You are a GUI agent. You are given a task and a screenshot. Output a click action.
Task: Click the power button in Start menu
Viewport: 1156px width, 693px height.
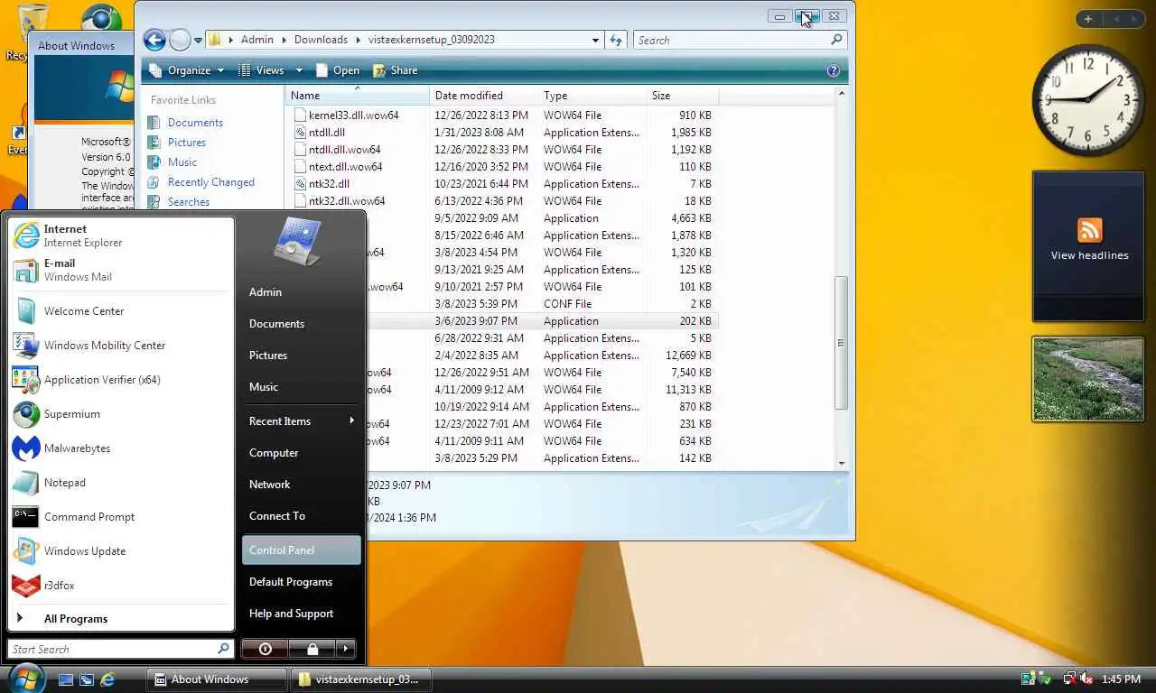(265, 649)
